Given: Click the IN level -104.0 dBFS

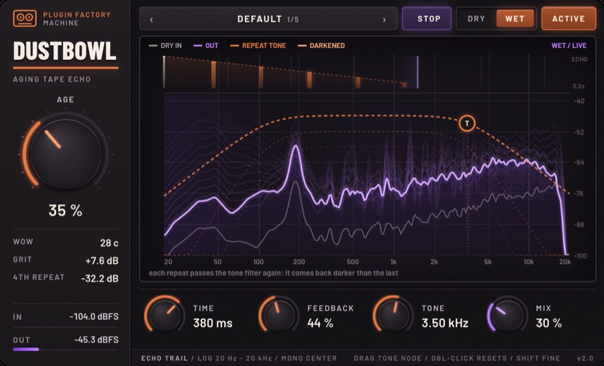Looking at the screenshot, I should click(94, 317).
